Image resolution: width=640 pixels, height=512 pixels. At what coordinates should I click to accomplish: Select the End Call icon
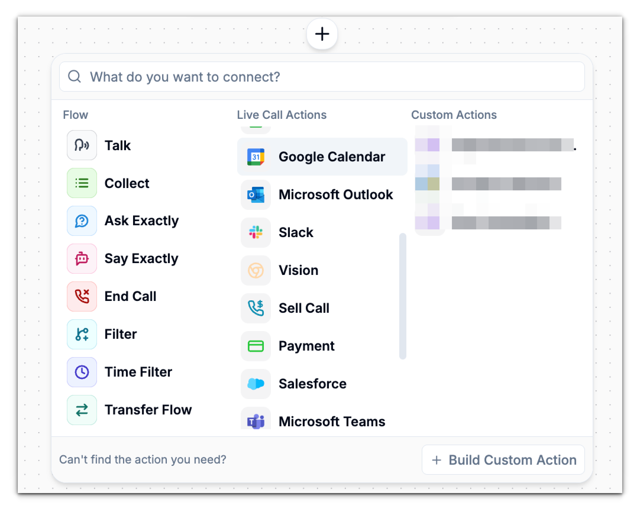click(x=82, y=296)
